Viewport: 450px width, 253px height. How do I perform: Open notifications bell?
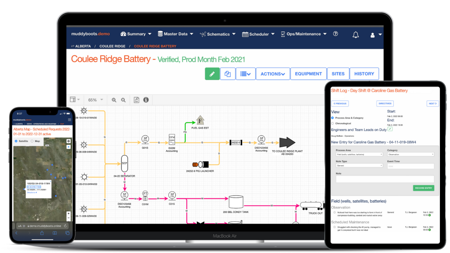(x=356, y=35)
